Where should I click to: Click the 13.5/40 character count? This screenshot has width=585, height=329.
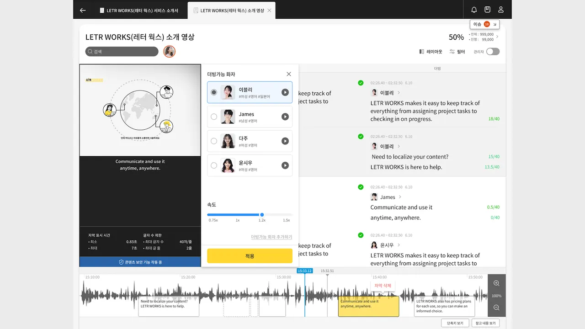[492, 167]
